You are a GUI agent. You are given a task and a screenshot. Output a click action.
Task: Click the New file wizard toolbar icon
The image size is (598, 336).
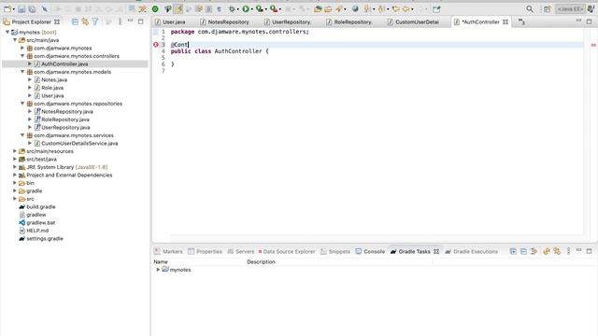coord(7,8)
